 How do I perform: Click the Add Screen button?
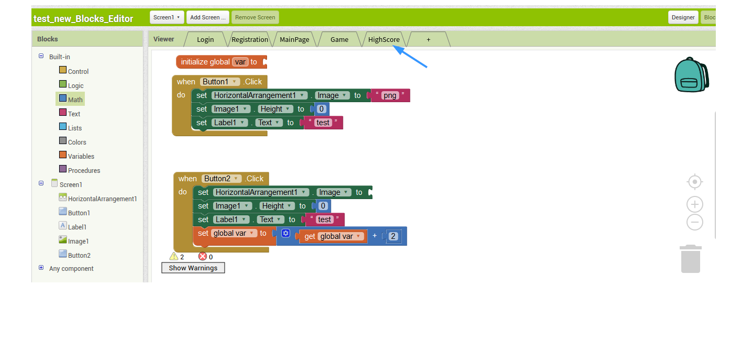click(208, 17)
